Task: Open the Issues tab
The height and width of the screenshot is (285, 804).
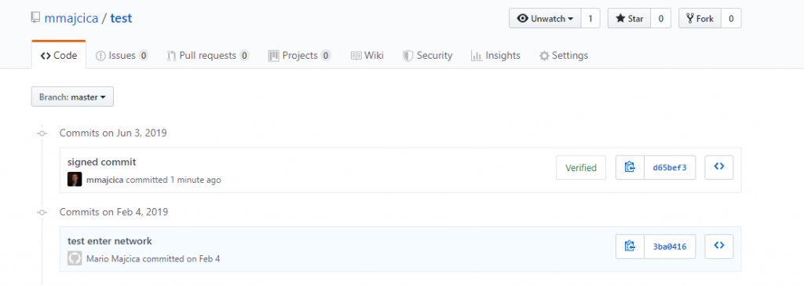Action: coord(122,56)
